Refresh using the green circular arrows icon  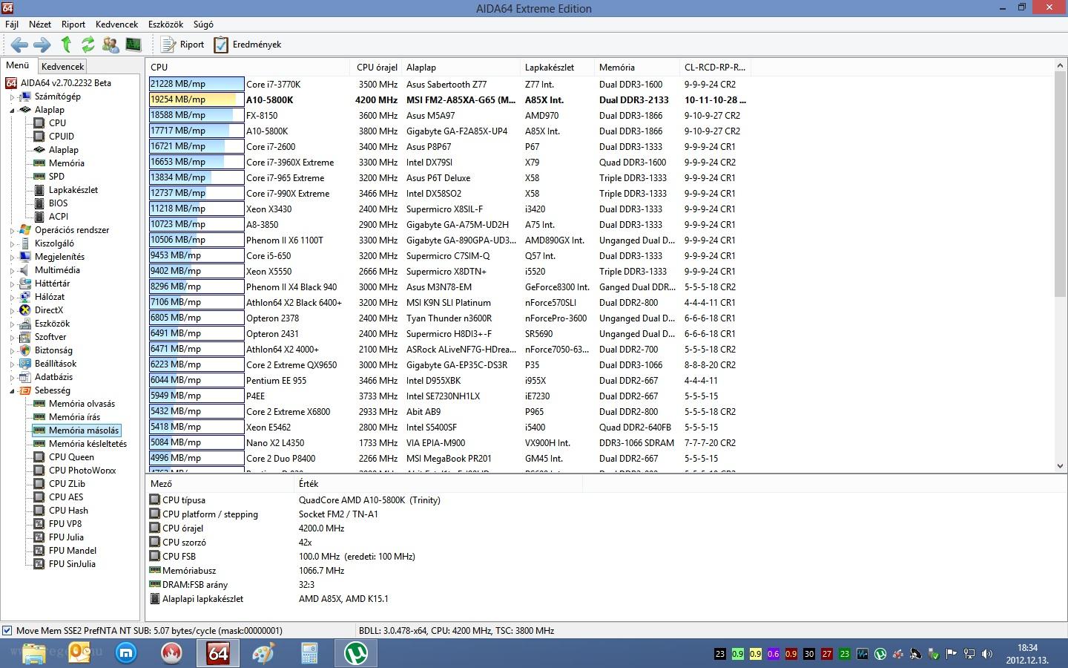pyautogui.click(x=88, y=45)
